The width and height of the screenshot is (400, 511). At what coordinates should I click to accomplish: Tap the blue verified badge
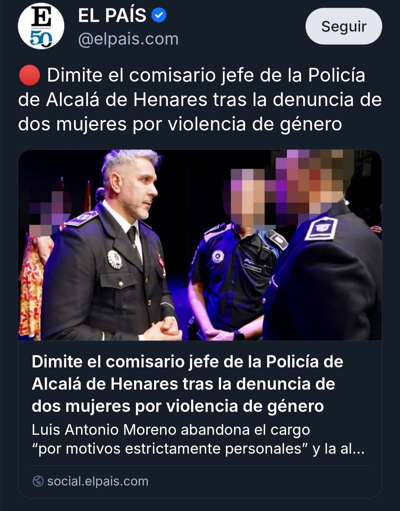(x=159, y=15)
